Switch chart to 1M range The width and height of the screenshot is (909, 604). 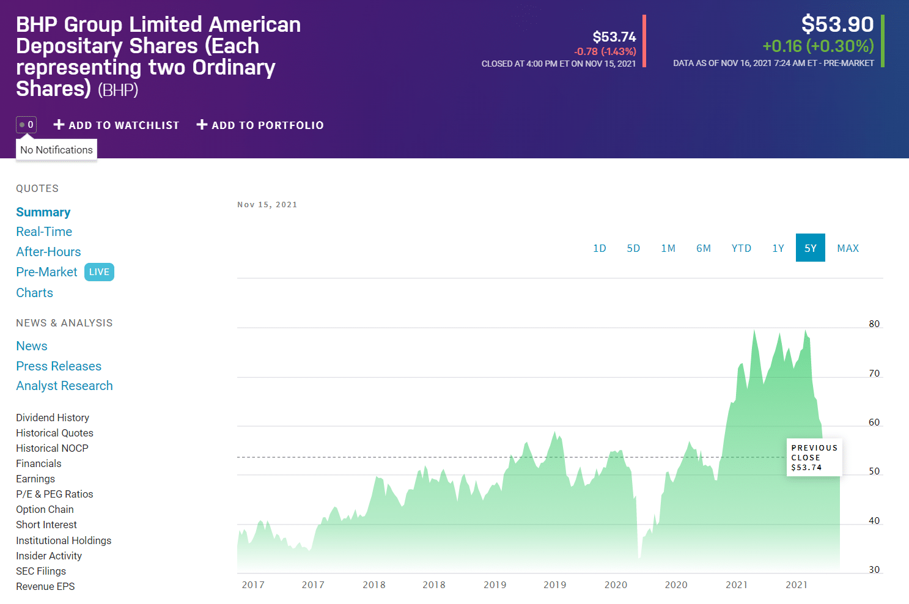[668, 248]
